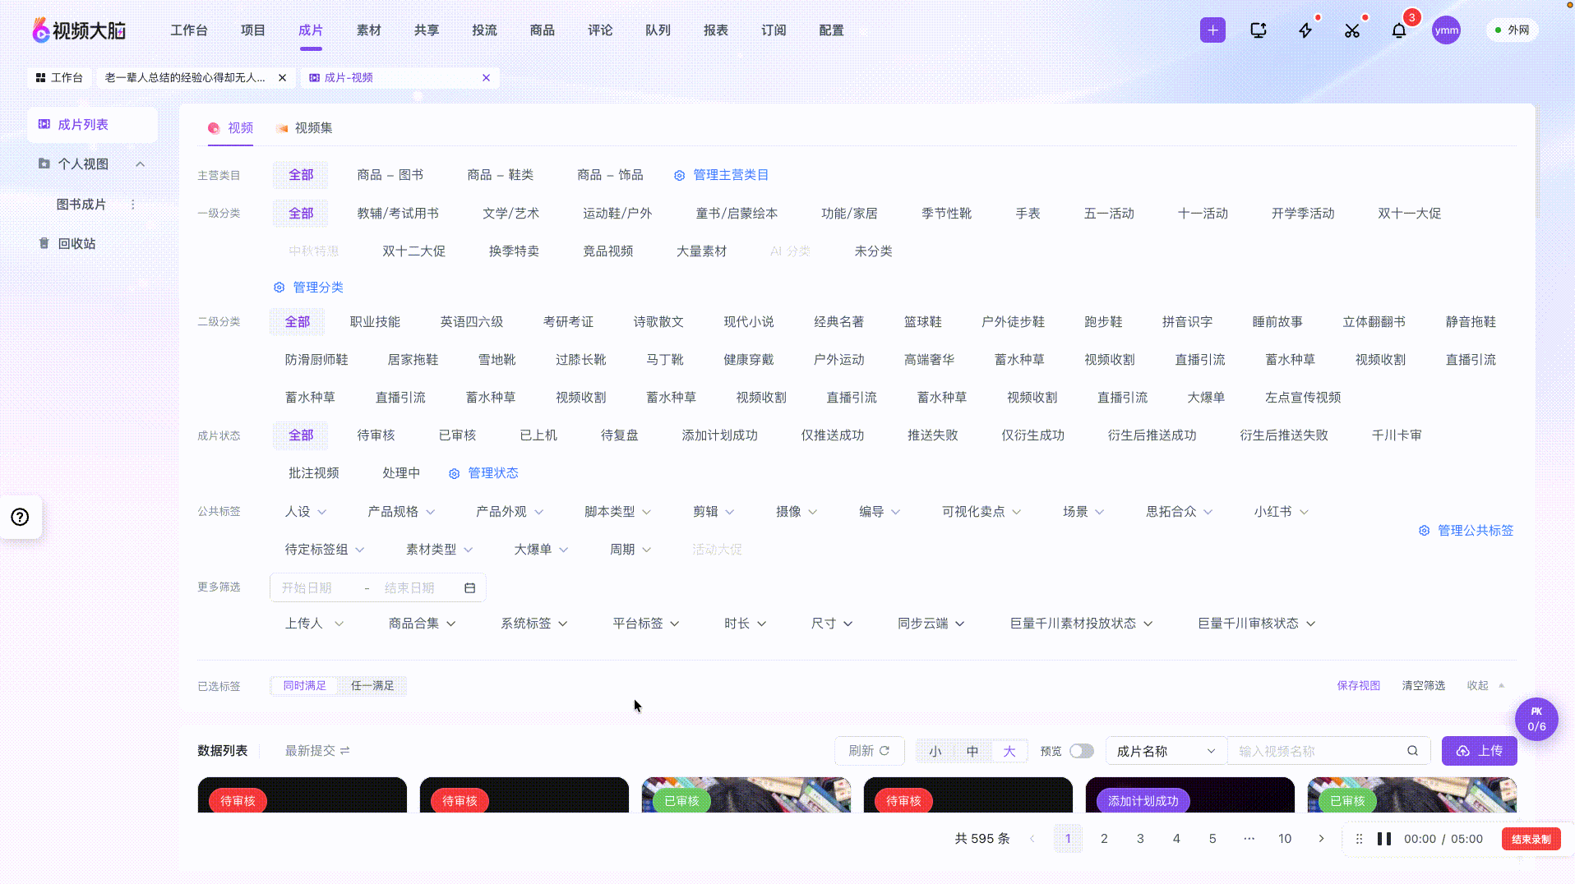Image resolution: width=1575 pixels, height=884 pixels.
Task: Click 清空筛选 link
Action: click(1423, 685)
